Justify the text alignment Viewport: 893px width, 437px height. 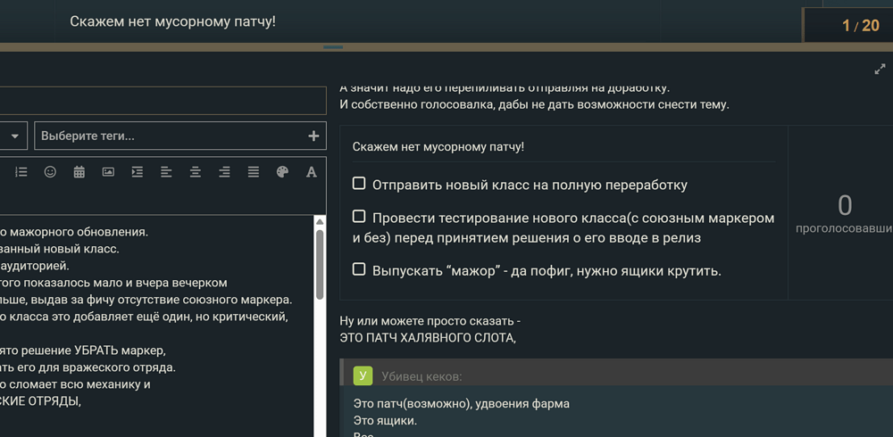(253, 172)
